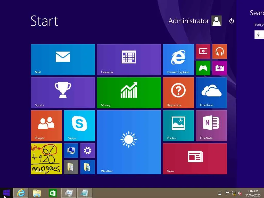Expand the Everywhere search scope dropdown
The height and width of the screenshot is (198, 264).
click(x=259, y=24)
